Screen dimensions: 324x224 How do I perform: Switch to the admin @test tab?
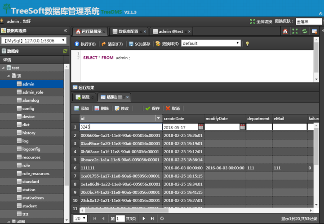point(171,31)
